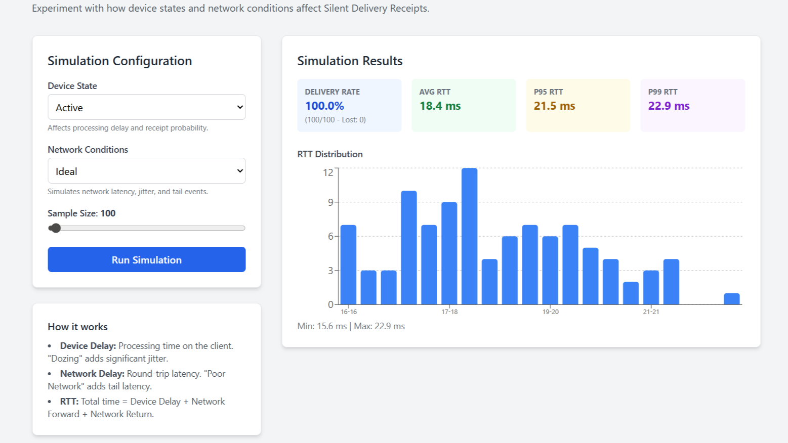
Task: Click the 'Simulation Configuration' heading
Action: tap(120, 61)
